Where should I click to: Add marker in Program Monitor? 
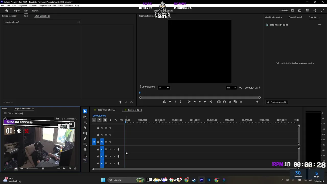click(x=170, y=102)
